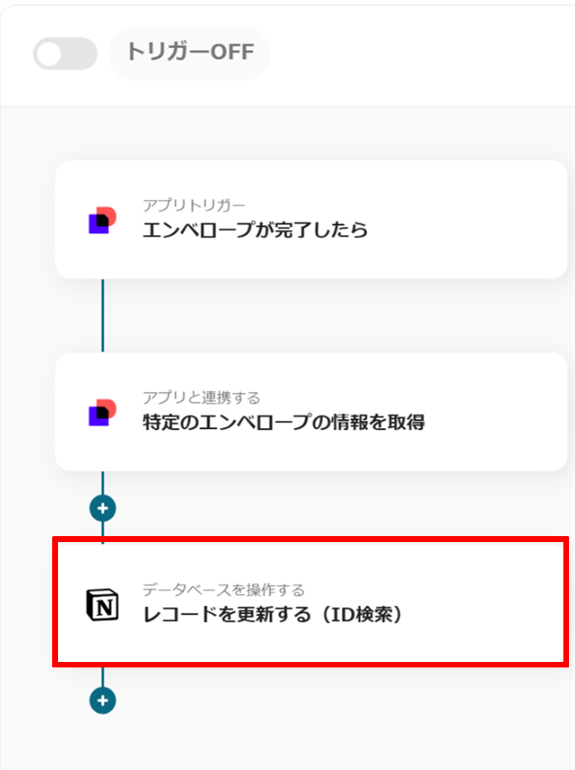Add a step above the Notion action

103,508
